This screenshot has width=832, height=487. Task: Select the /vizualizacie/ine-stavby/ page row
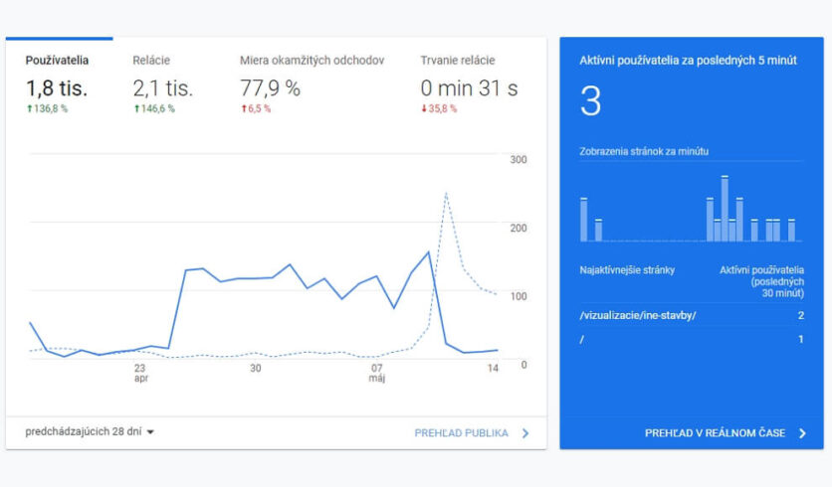[x=638, y=315]
